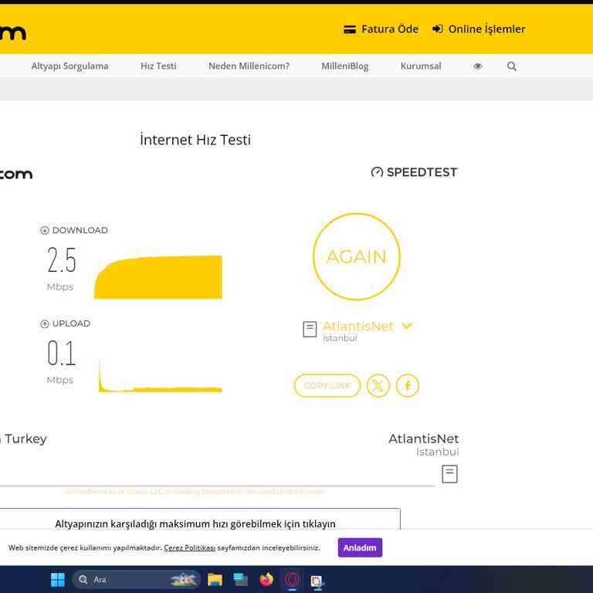
Task: Open the Kurumsal menu item
Action: point(421,66)
